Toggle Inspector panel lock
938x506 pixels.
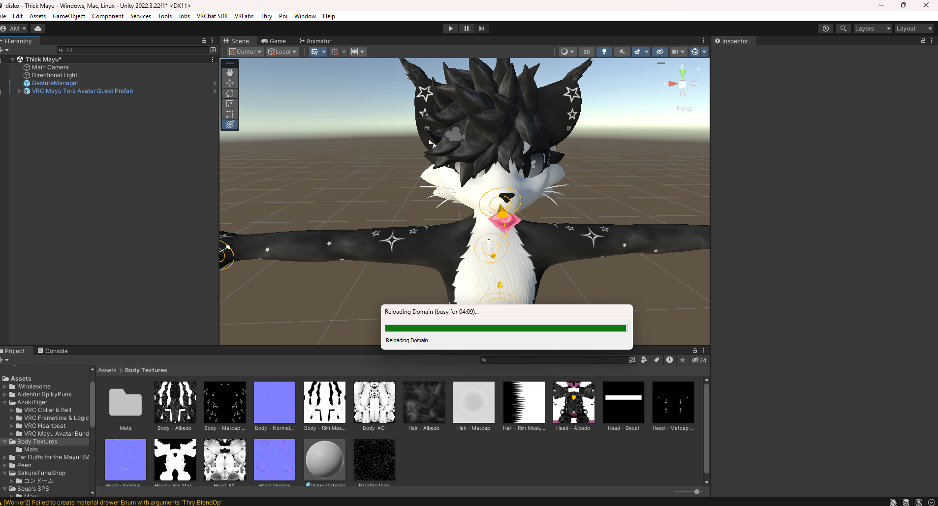tap(923, 41)
